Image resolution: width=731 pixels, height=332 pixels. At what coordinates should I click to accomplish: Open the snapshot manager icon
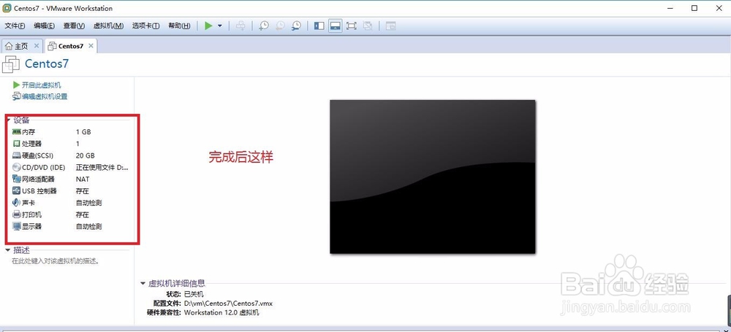pyautogui.click(x=296, y=26)
